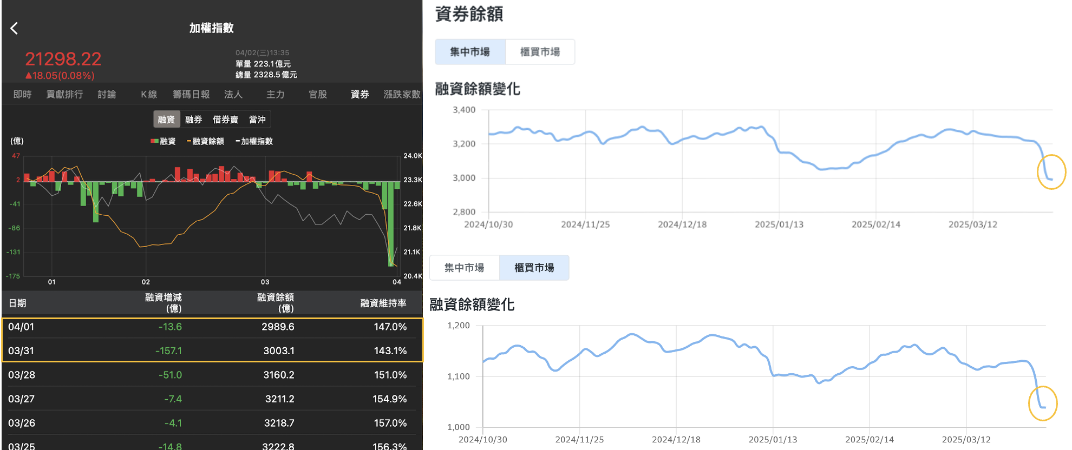Viewport: 1072px width, 450px height.
Task: Open the K線 tab
Action: [149, 95]
